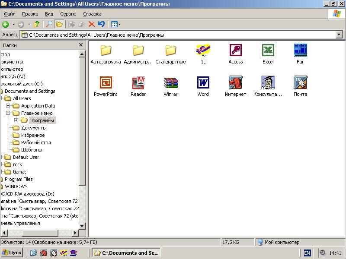Expand the Программы tree node
Screen dimensions: 346x259
(16, 120)
